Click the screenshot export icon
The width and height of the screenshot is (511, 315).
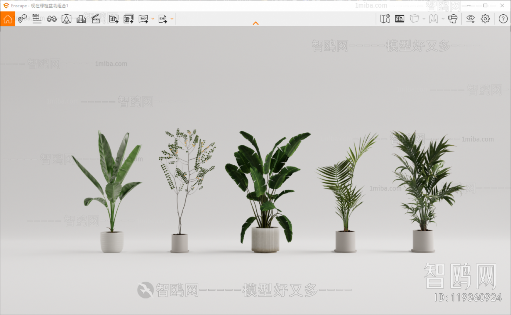point(114,19)
